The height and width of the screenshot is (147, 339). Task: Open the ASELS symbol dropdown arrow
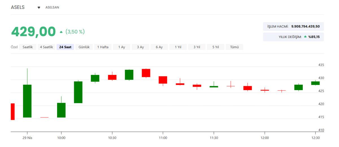(39, 8)
